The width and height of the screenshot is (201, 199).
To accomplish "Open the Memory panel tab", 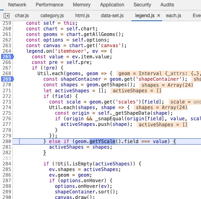I will coord(82,5).
